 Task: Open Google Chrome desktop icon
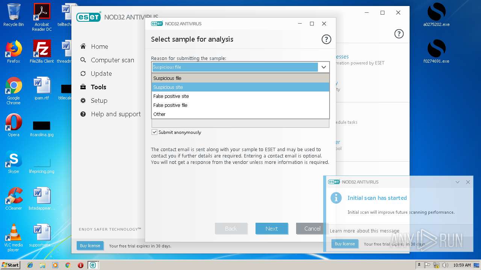pos(14,91)
